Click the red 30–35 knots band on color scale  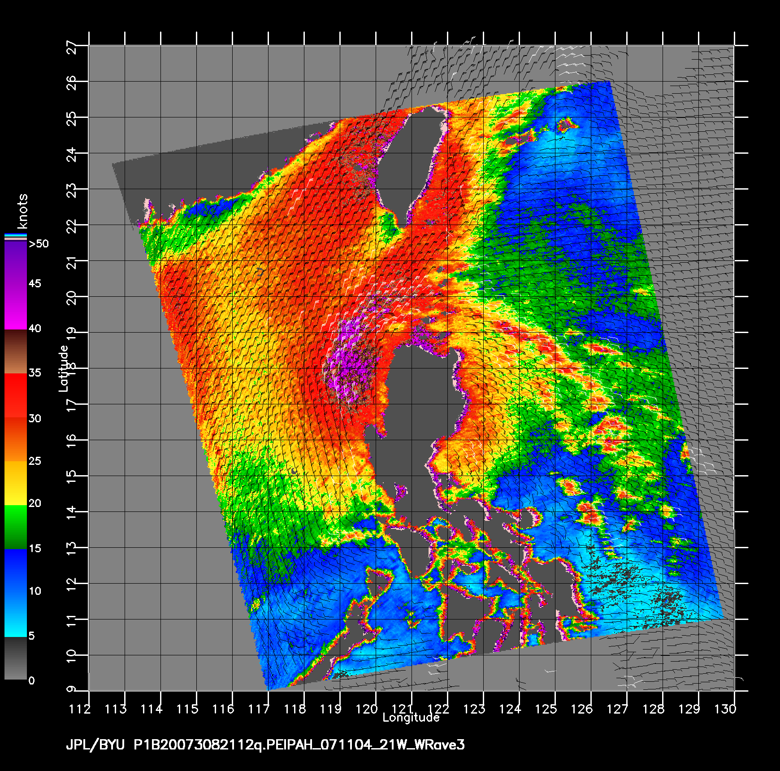click(16, 396)
